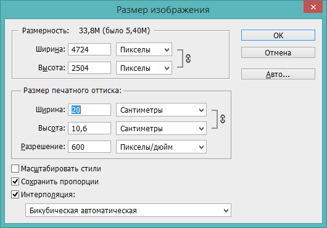Focus the print Ширина field with 20

click(x=89, y=110)
